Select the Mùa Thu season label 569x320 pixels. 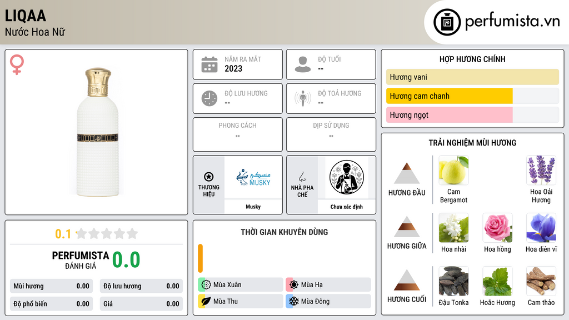[x=226, y=301]
